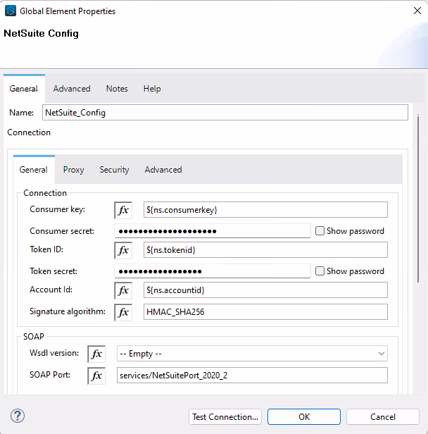Open the Proxy connection tab
Screen dimensions: 428x434
(x=73, y=170)
